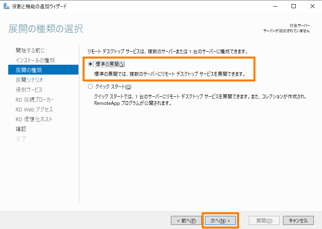Open the RD 仮想化ホスト step
Image resolution: width=322 pixels, height=229 pixels.
(34, 119)
